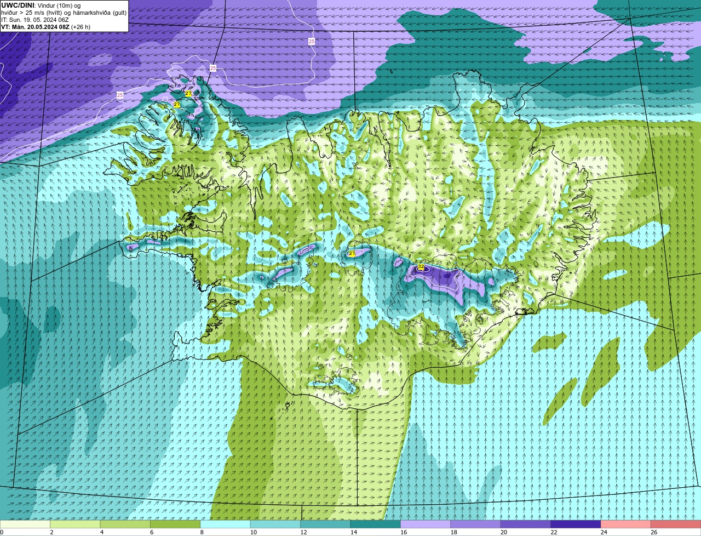
Task: Click the legend value "8"
Action: [x=202, y=532]
